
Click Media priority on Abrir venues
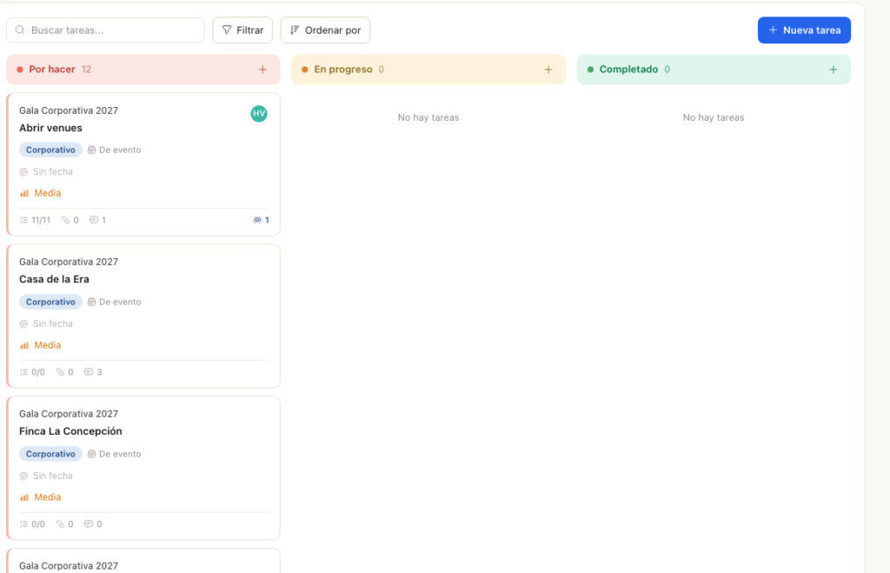pos(40,193)
